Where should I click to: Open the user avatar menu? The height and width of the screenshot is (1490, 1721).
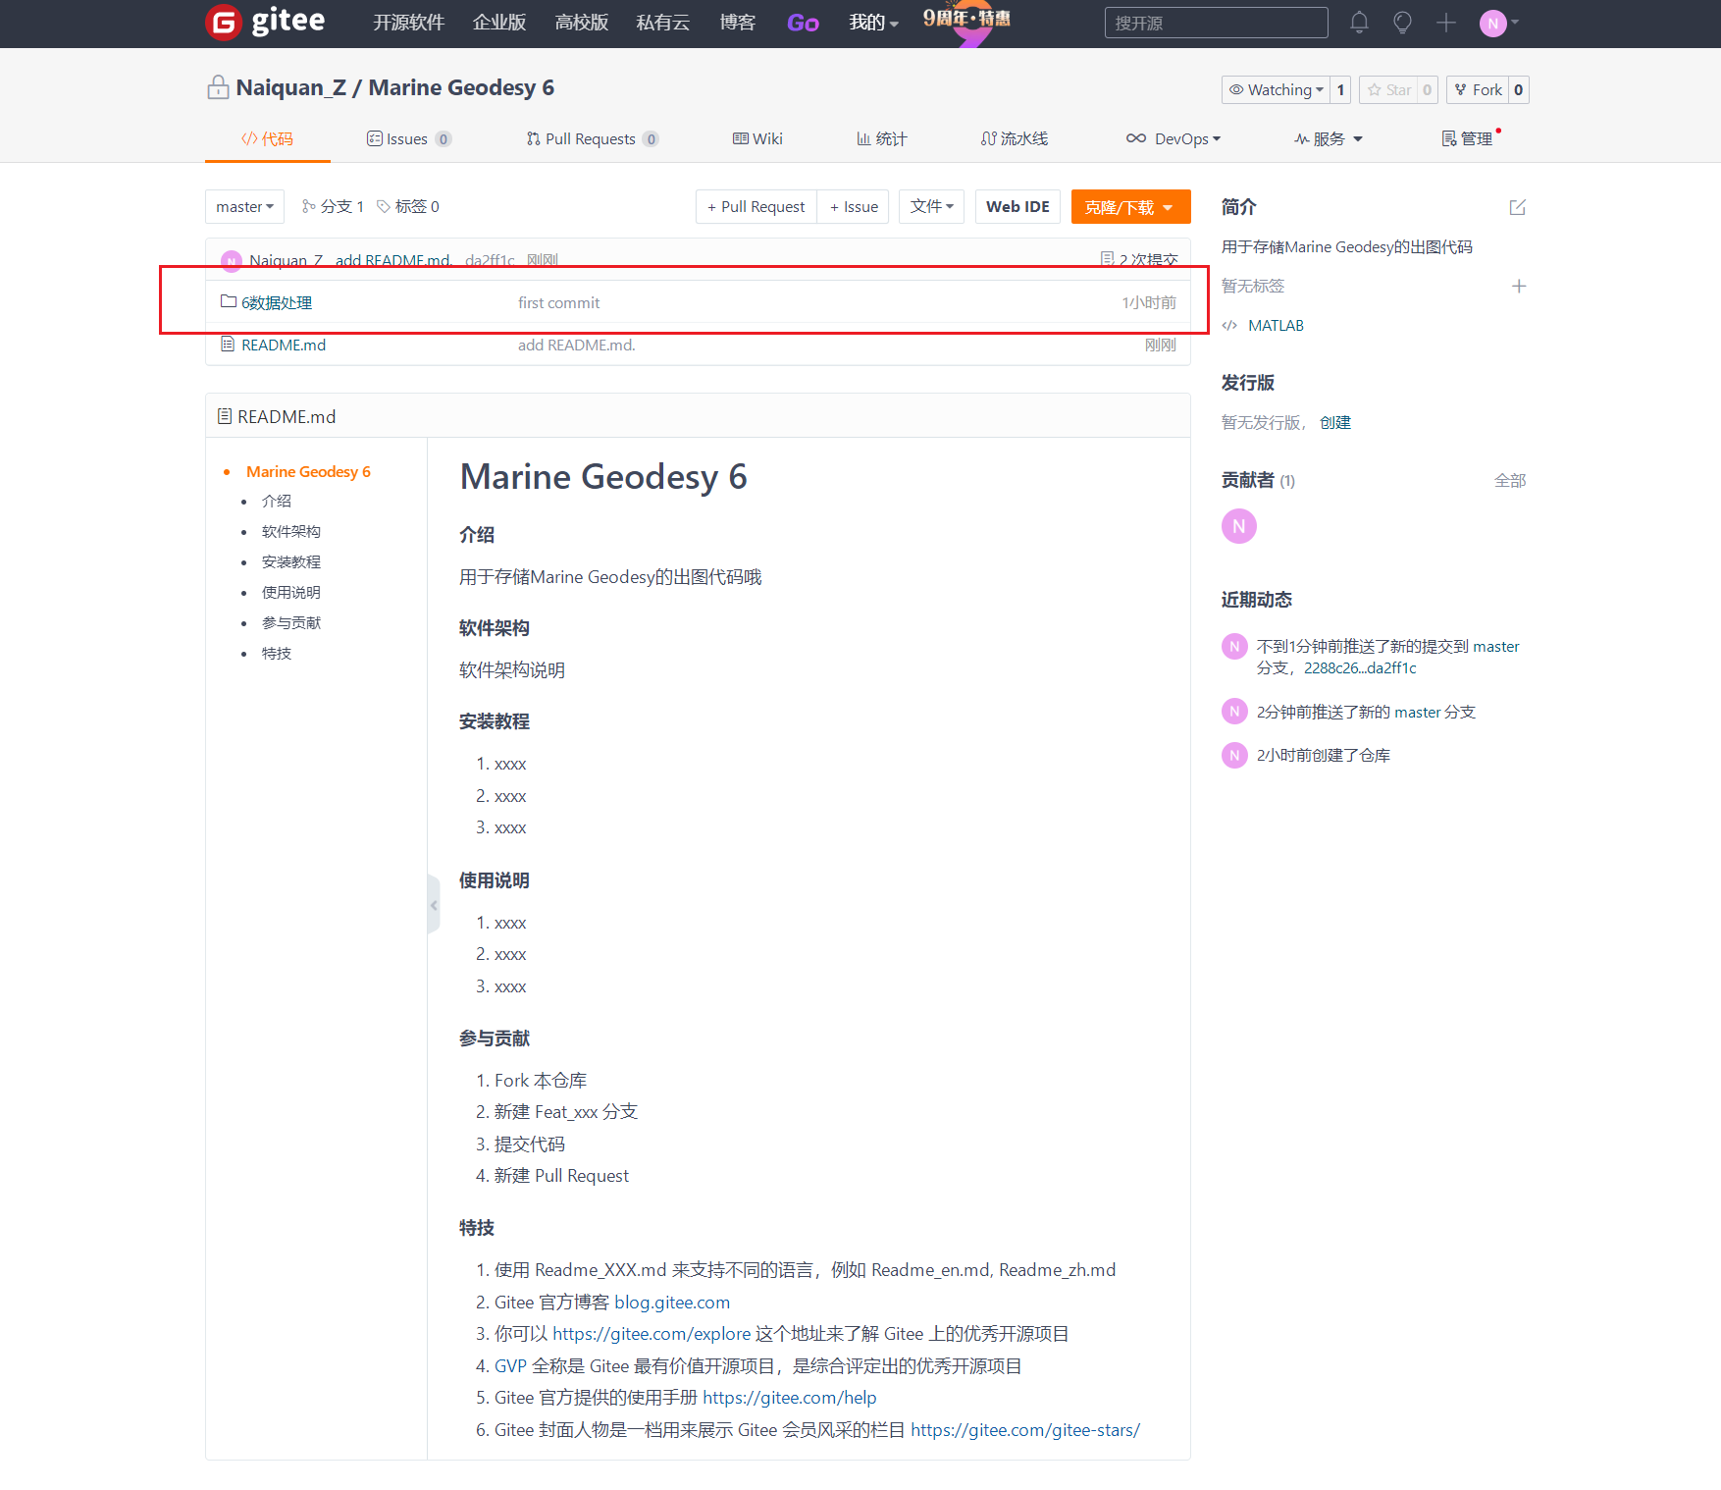[x=1498, y=23]
